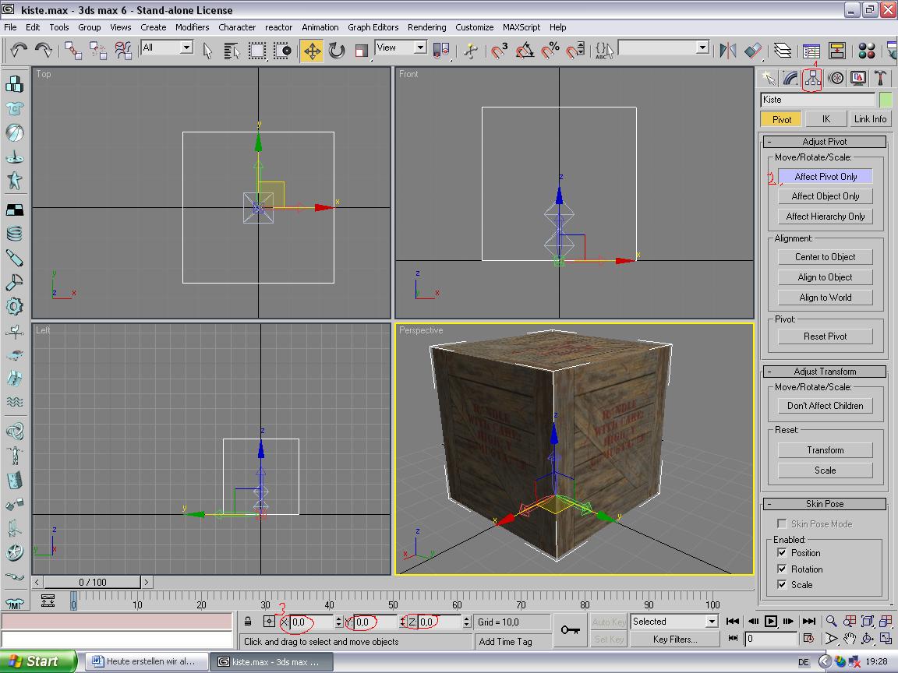Click the Add Time Tag field
The height and width of the screenshot is (673, 898).
tap(513, 642)
